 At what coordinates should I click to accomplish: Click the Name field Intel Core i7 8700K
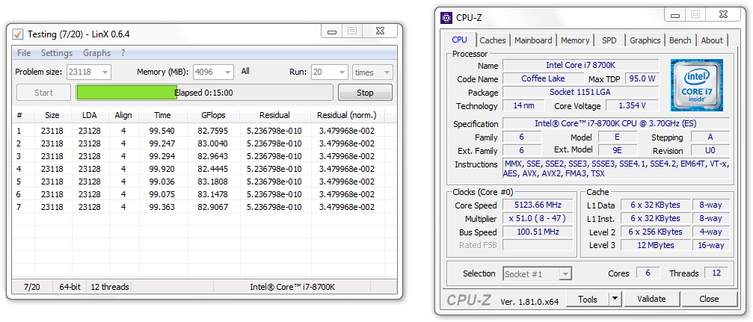(581, 65)
